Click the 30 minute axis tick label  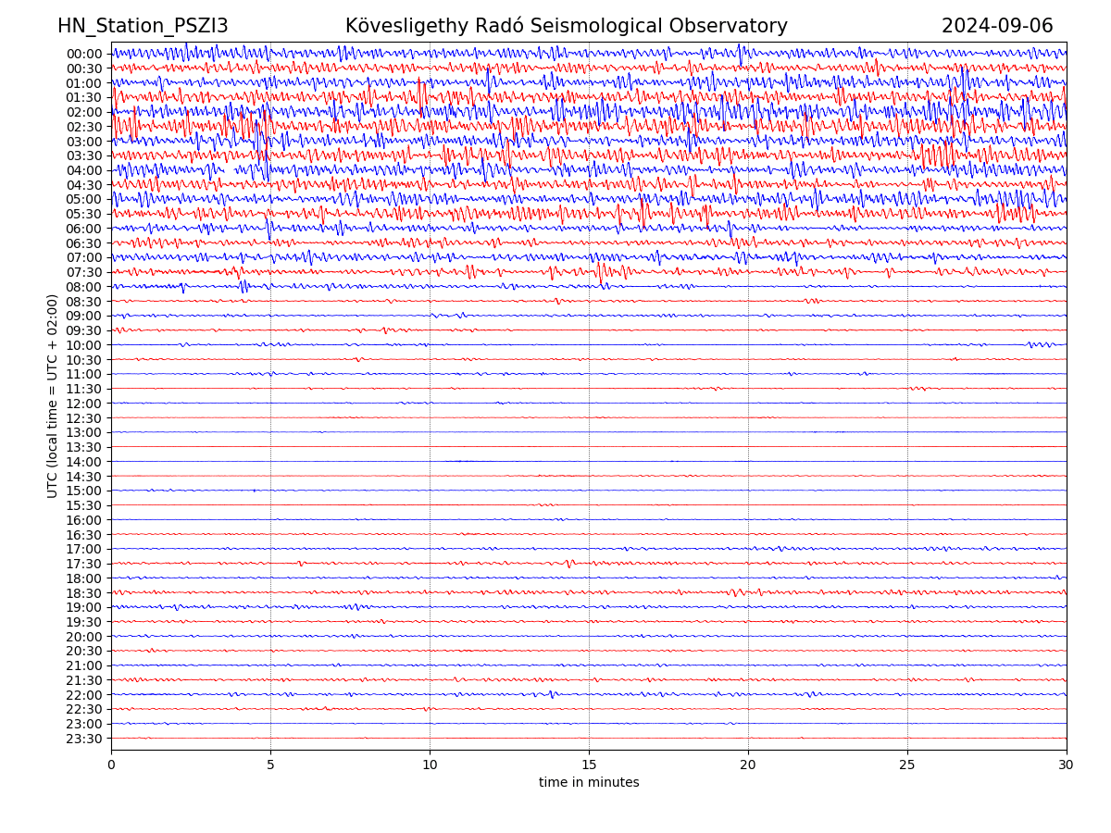1067,765
